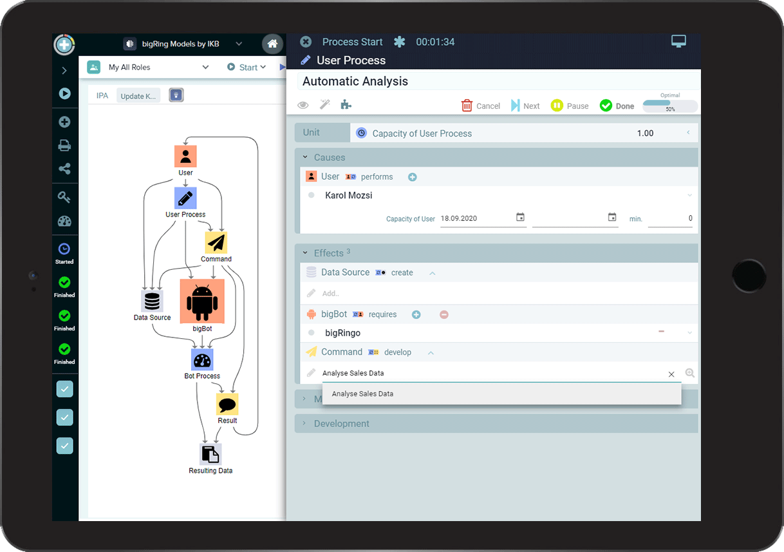Click the sidebar print icon
The width and height of the screenshot is (784, 552).
click(x=64, y=146)
